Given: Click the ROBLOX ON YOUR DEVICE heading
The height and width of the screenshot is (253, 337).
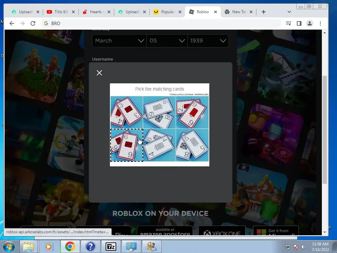Looking at the screenshot, I should click(160, 213).
